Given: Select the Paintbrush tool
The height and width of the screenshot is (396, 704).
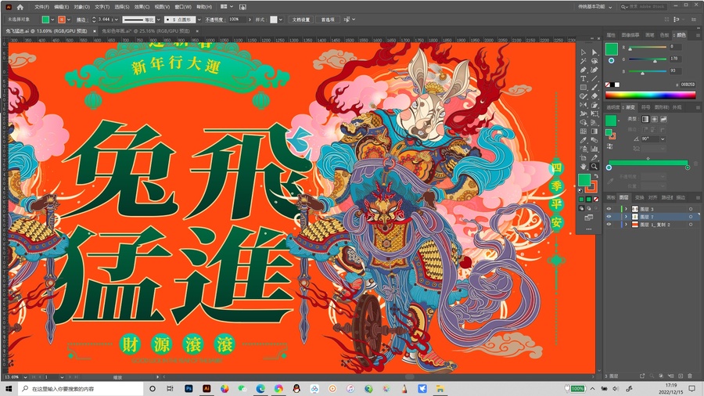Looking at the screenshot, I should pyautogui.click(x=594, y=88).
